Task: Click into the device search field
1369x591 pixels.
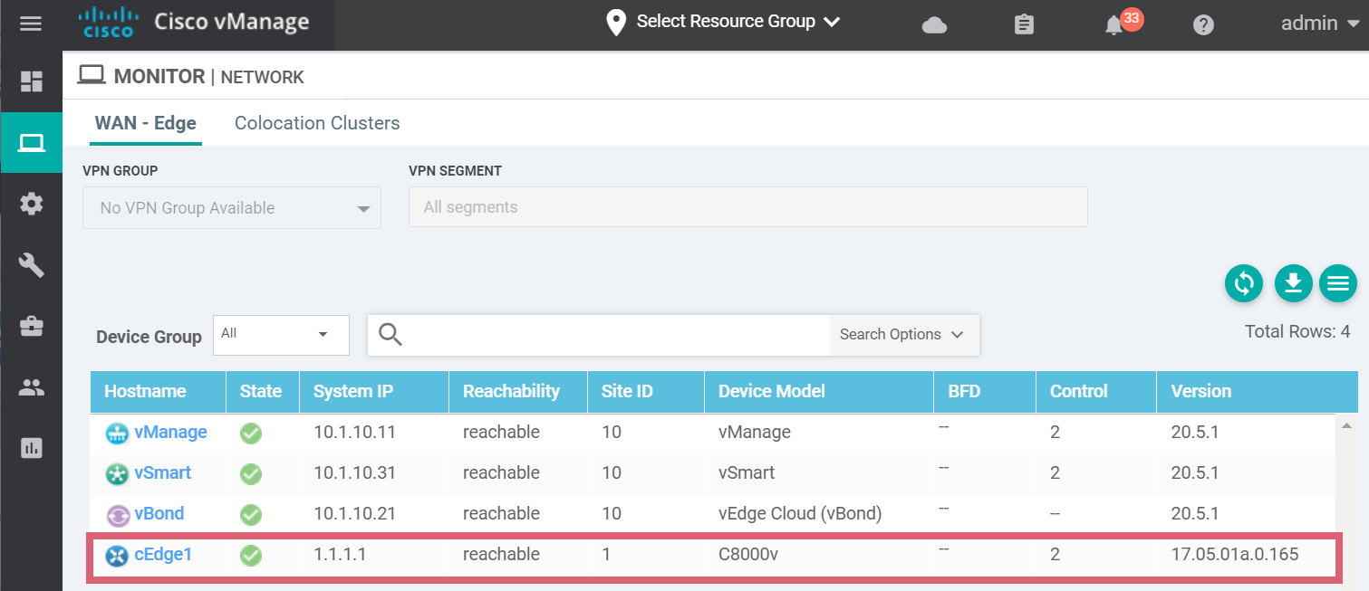Action: click(616, 335)
